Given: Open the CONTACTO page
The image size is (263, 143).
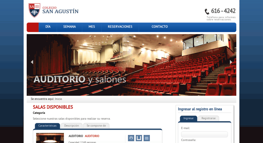Looking at the screenshot, I should click(160, 27).
